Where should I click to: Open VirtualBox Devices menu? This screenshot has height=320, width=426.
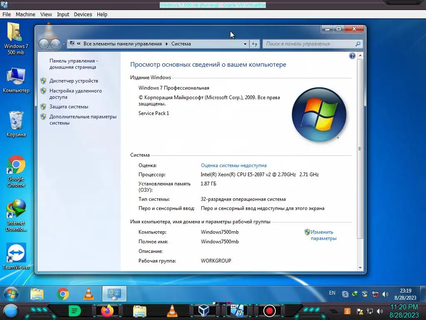[83, 15]
